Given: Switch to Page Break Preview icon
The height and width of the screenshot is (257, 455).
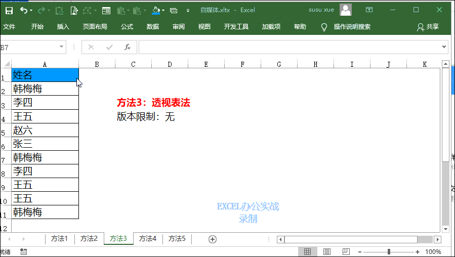Looking at the screenshot, I should coord(346,251).
